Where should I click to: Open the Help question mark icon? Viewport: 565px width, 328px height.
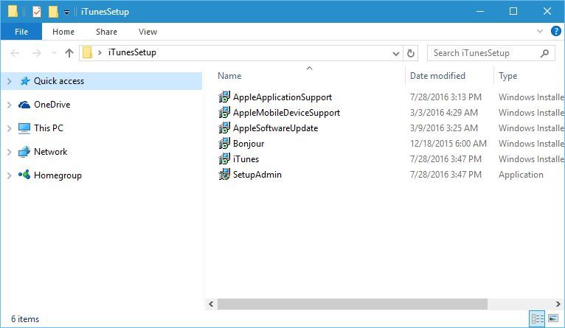pyautogui.click(x=556, y=31)
